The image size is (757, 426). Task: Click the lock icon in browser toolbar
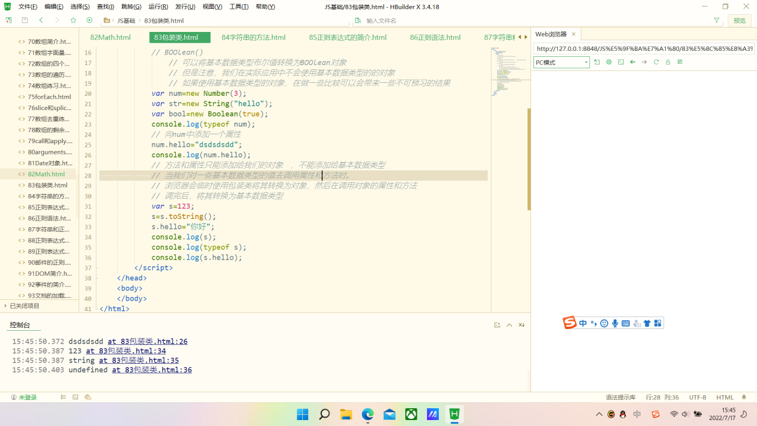point(668,62)
